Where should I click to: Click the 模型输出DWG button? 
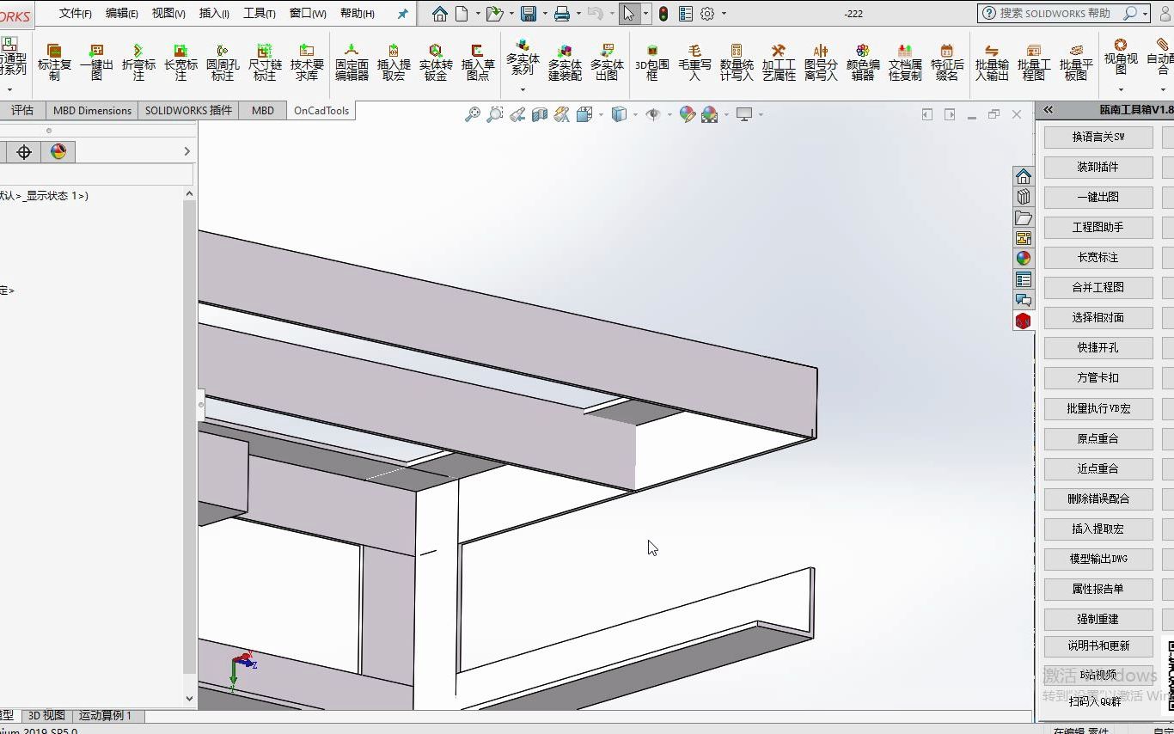point(1098,559)
